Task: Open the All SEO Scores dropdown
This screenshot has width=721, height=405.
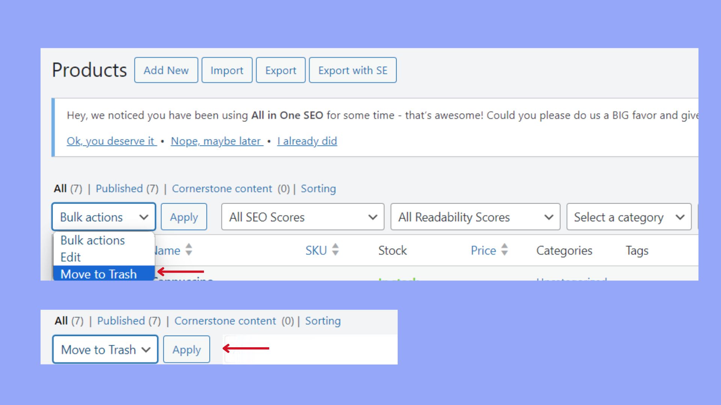Action: (x=302, y=217)
